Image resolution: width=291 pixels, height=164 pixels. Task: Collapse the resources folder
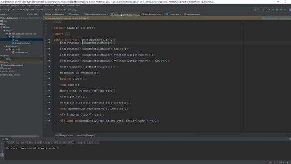click(4, 46)
